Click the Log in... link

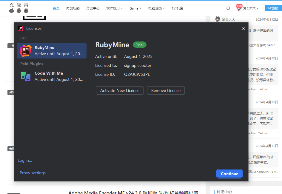coord(25,160)
